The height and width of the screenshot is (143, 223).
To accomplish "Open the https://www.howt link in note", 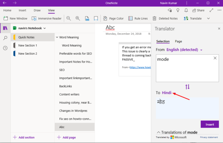I will (x=140, y=67).
